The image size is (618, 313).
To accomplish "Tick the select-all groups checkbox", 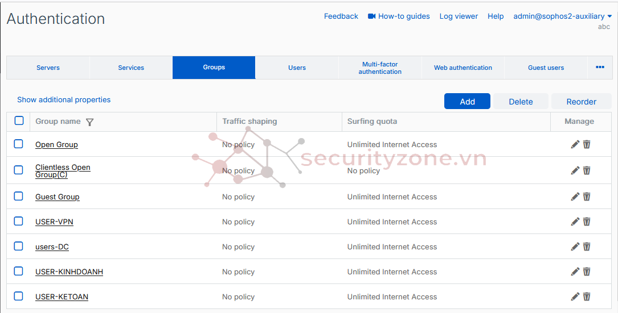I will [x=19, y=120].
